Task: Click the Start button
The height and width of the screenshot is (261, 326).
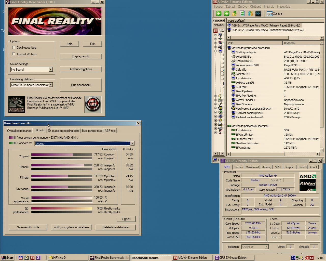Action: pyautogui.click(x=7, y=258)
